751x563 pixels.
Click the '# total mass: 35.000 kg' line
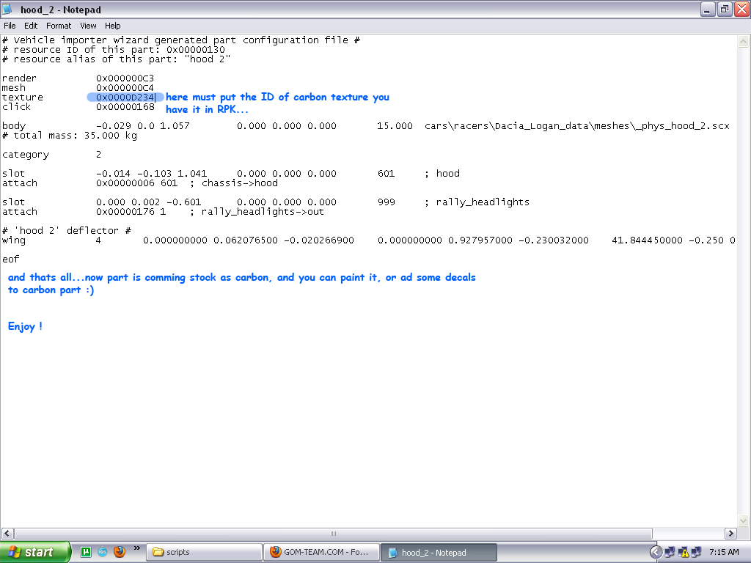[70, 136]
